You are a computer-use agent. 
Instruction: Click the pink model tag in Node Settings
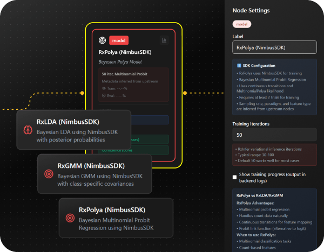(241, 24)
